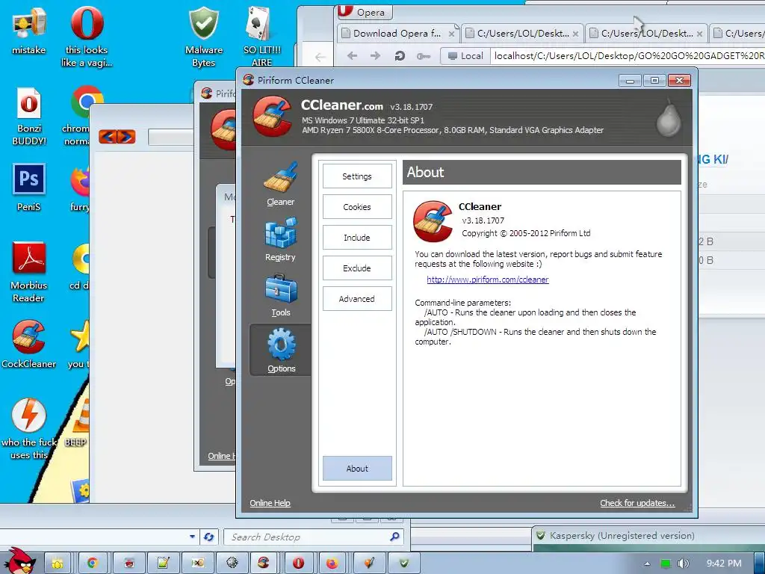Click the volume speaker tray icon
The width and height of the screenshot is (765, 574).
684,564
